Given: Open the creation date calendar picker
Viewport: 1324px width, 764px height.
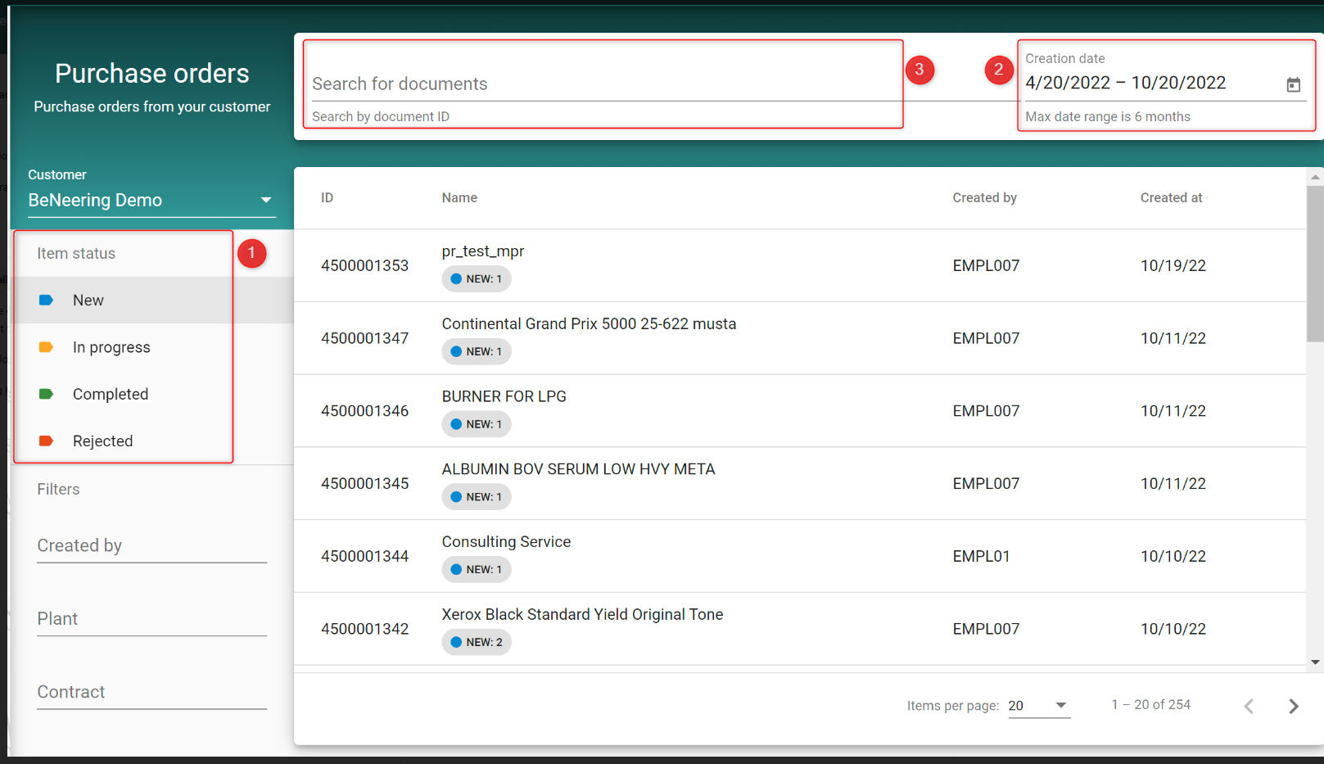Looking at the screenshot, I should click(x=1293, y=85).
